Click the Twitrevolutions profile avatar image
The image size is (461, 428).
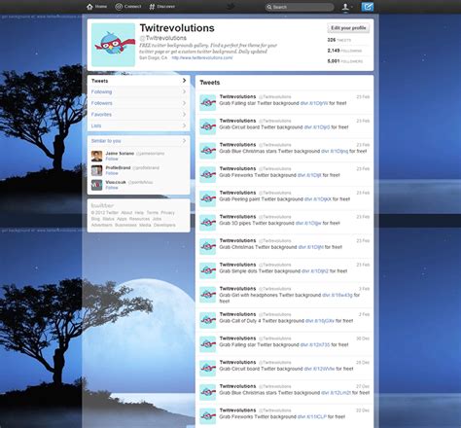tap(113, 45)
